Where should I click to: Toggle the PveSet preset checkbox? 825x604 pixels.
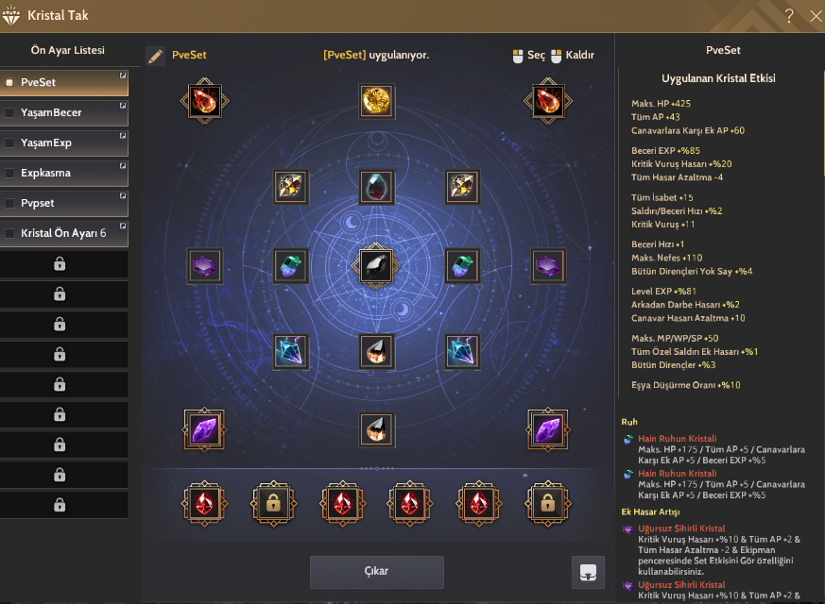[x=9, y=82]
